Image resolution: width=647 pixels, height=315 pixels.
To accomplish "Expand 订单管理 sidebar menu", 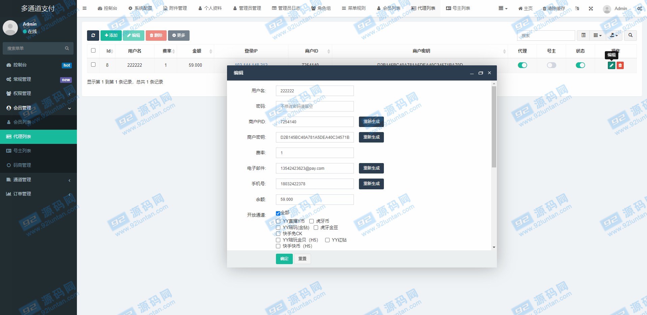I will 38,194.
